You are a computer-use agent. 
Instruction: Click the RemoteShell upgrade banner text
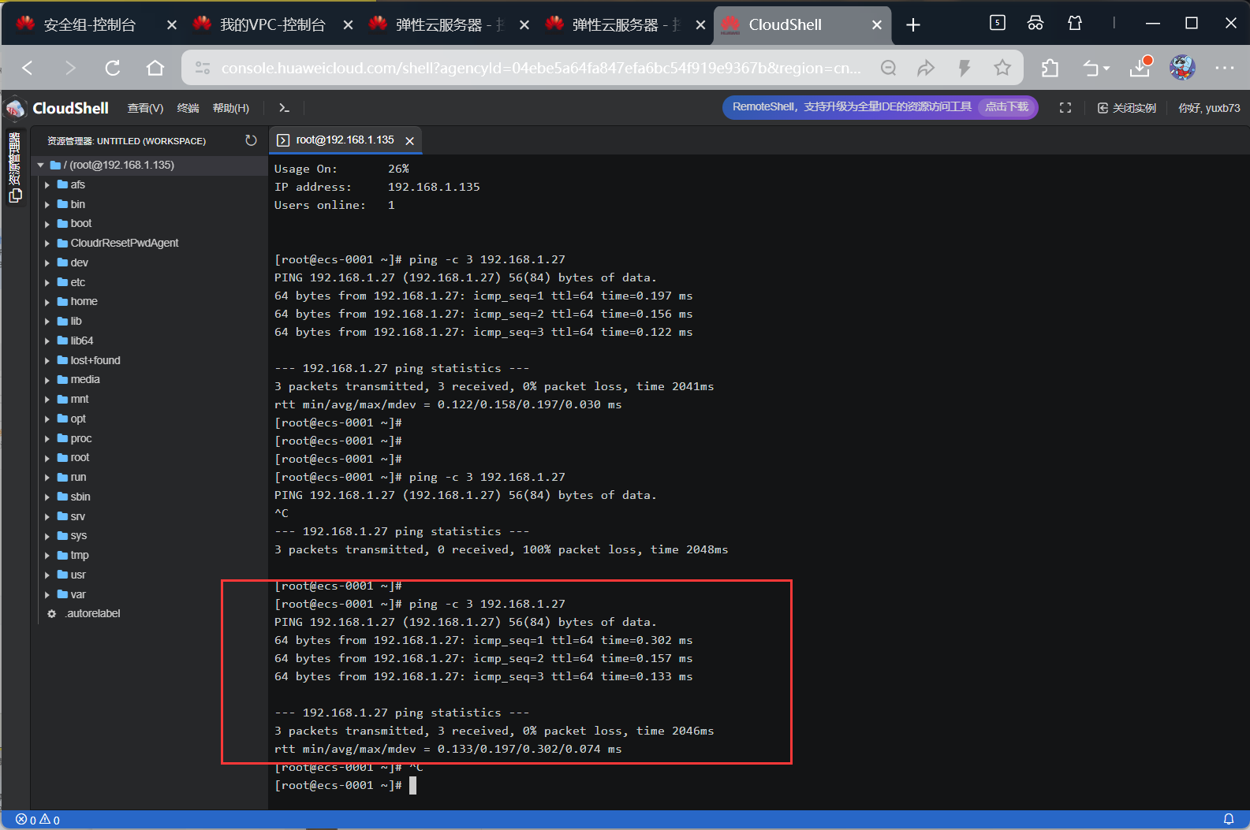tap(851, 107)
